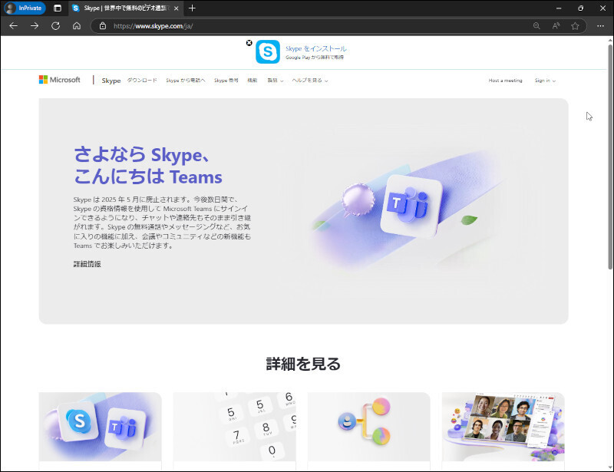Close the Skype browser tab
This screenshot has height=472, width=614.
(x=177, y=8)
